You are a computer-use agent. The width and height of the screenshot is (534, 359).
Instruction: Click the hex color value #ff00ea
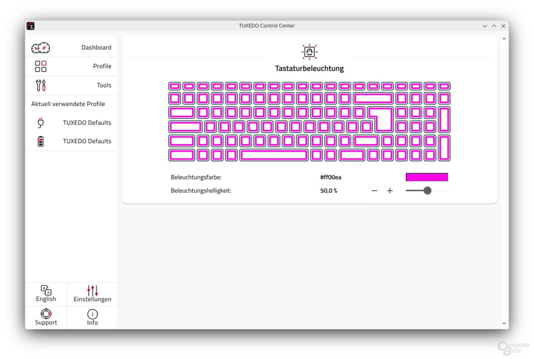pyautogui.click(x=331, y=177)
